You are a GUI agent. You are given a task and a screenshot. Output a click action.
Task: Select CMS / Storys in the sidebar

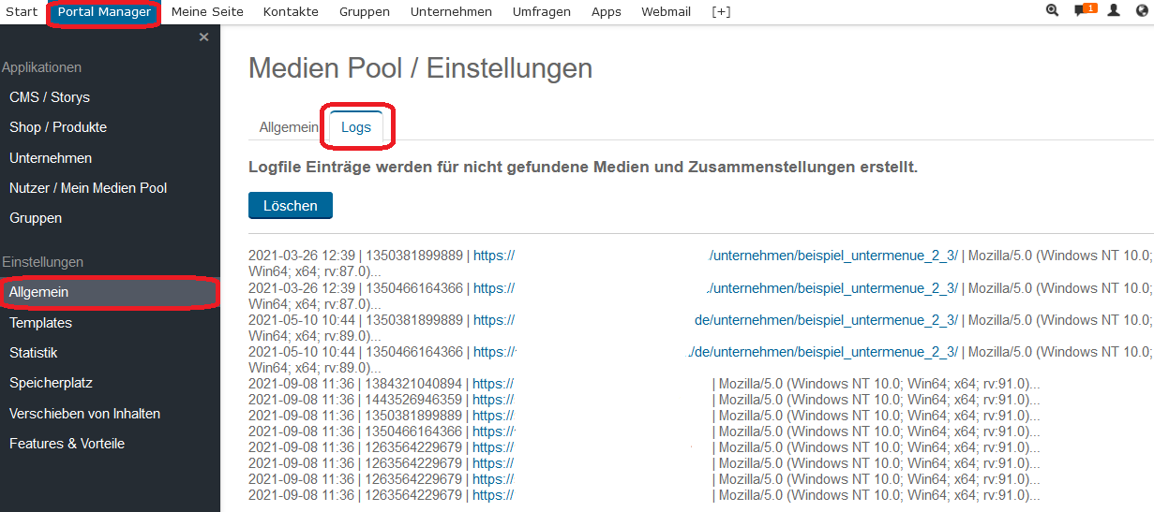[x=50, y=97]
